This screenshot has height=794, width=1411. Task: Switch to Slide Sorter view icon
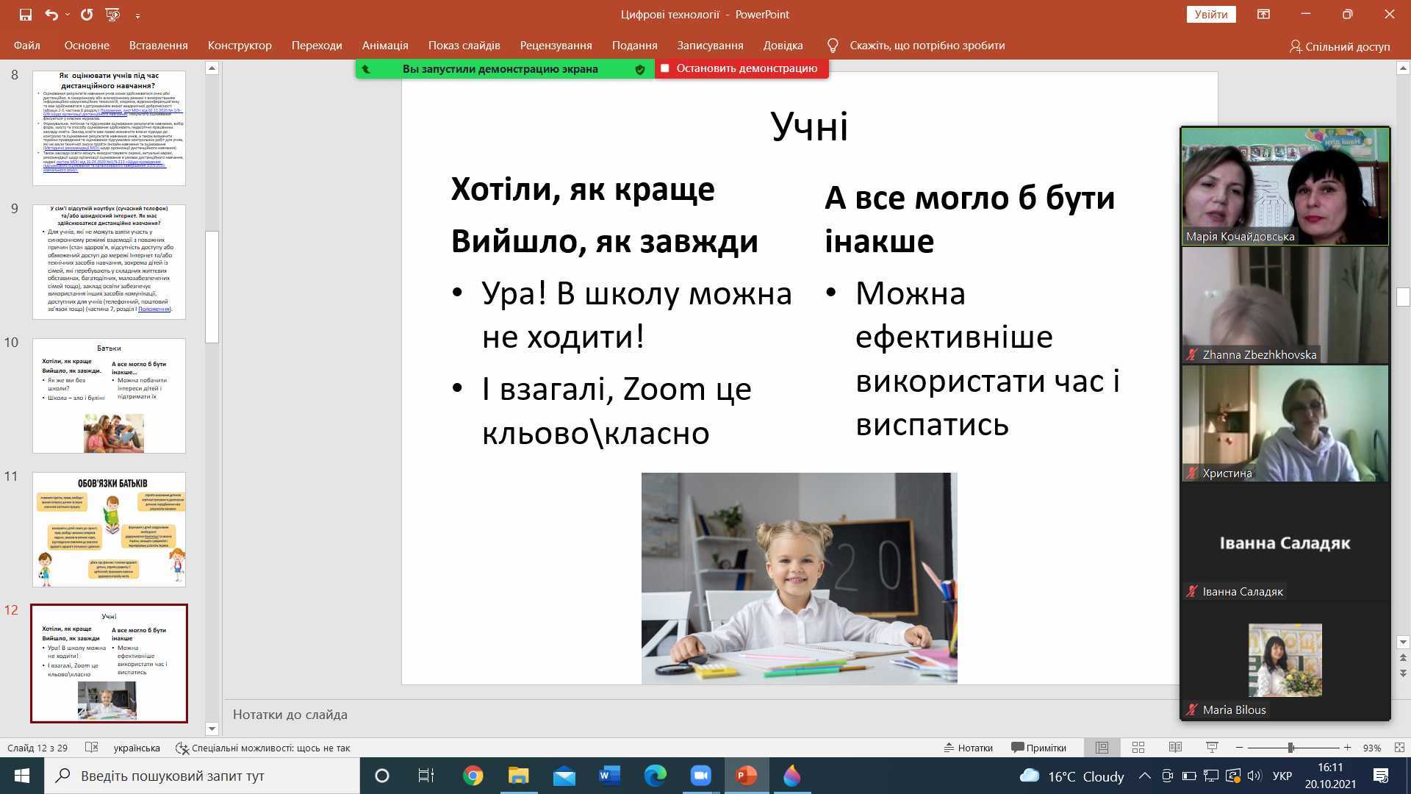pos(1138,748)
